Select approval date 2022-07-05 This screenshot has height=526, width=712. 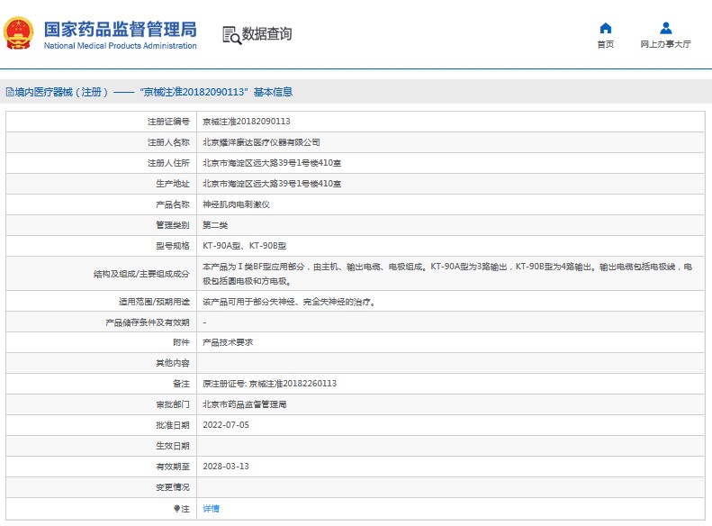point(226,425)
